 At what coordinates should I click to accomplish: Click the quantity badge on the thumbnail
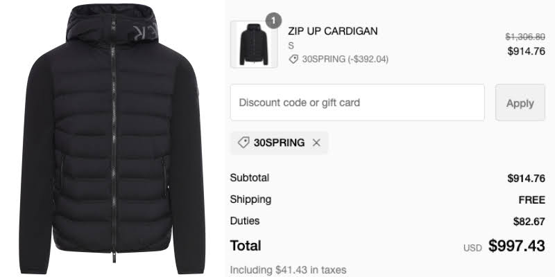273,21
